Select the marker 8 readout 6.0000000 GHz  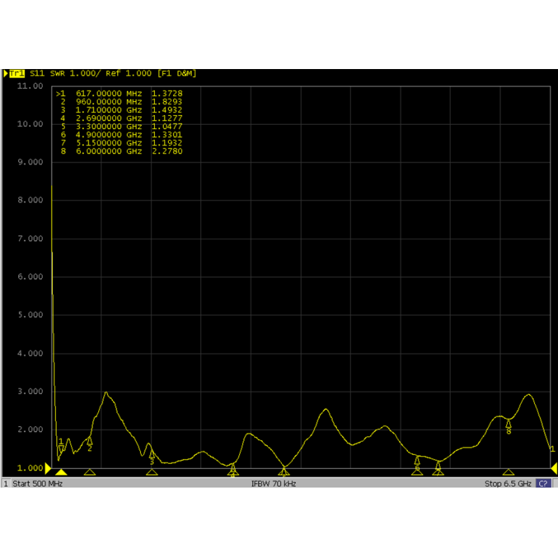pos(109,151)
